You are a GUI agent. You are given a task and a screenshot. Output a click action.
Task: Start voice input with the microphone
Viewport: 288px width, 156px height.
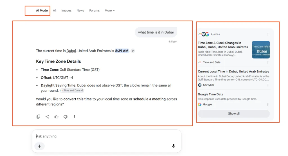coord(174,146)
